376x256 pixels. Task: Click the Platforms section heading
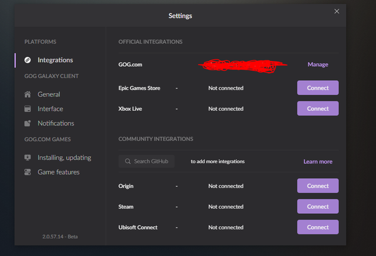pyautogui.click(x=41, y=42)
